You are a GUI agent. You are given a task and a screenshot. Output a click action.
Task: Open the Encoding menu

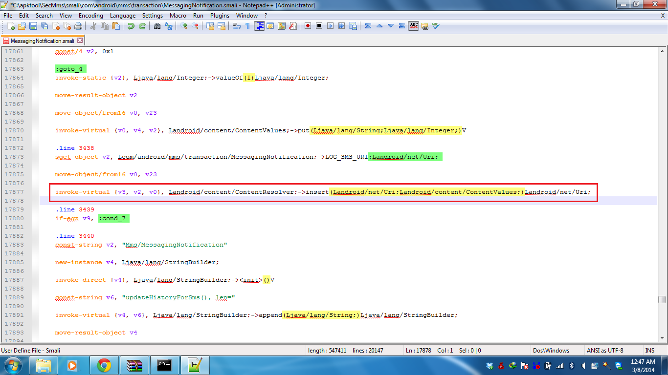click(91, 16)
